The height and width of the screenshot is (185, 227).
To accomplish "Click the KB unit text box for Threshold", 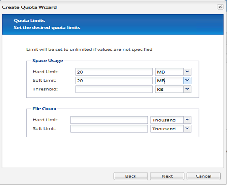I will click(169, 89).
